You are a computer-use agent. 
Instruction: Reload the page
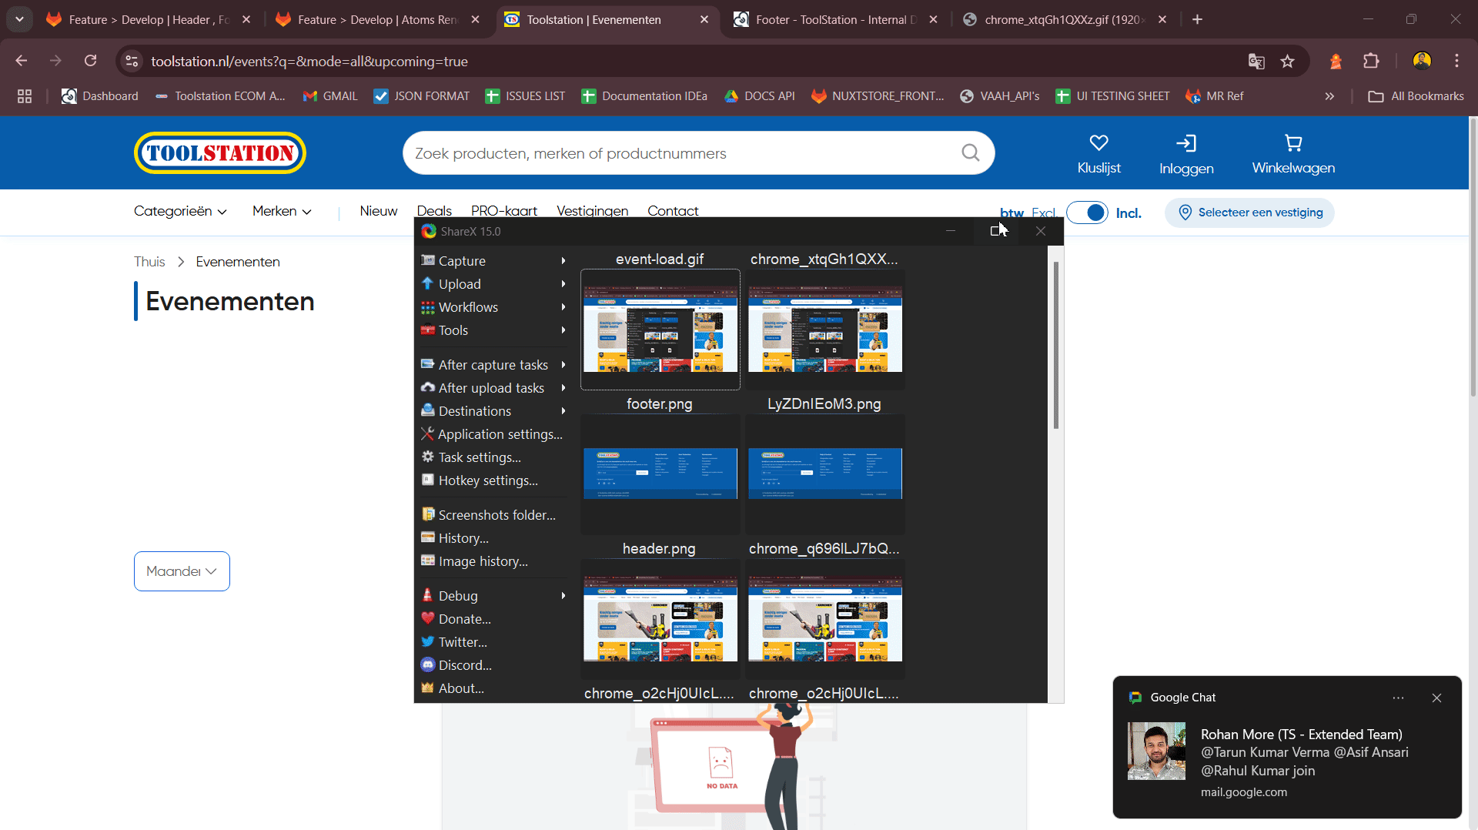(x=91, y=61)
